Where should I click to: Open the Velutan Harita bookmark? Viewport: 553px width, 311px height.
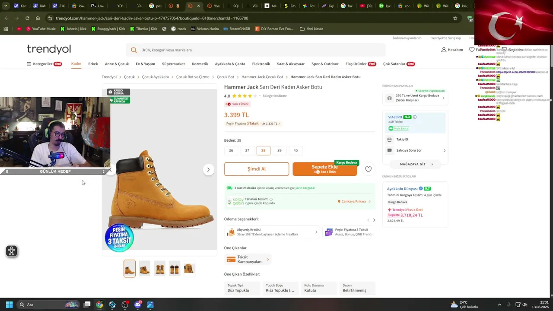(x=205, y=29)
